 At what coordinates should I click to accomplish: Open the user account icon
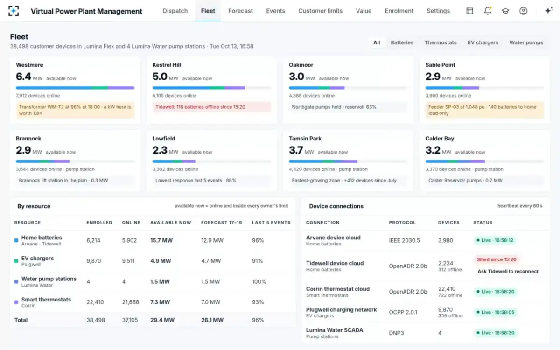pyautogui.click(x=523, y=11)
